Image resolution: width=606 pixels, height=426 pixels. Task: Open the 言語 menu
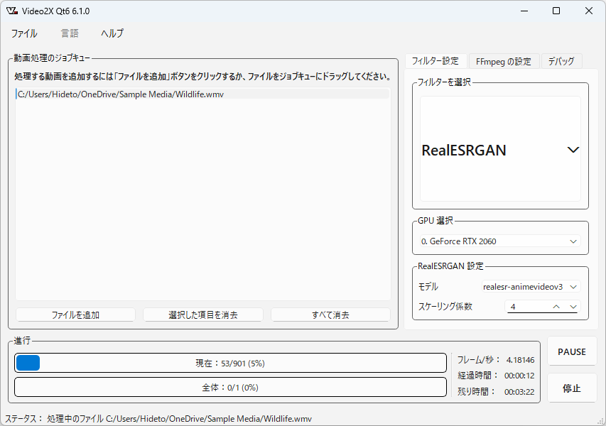(x=69, y=33)
